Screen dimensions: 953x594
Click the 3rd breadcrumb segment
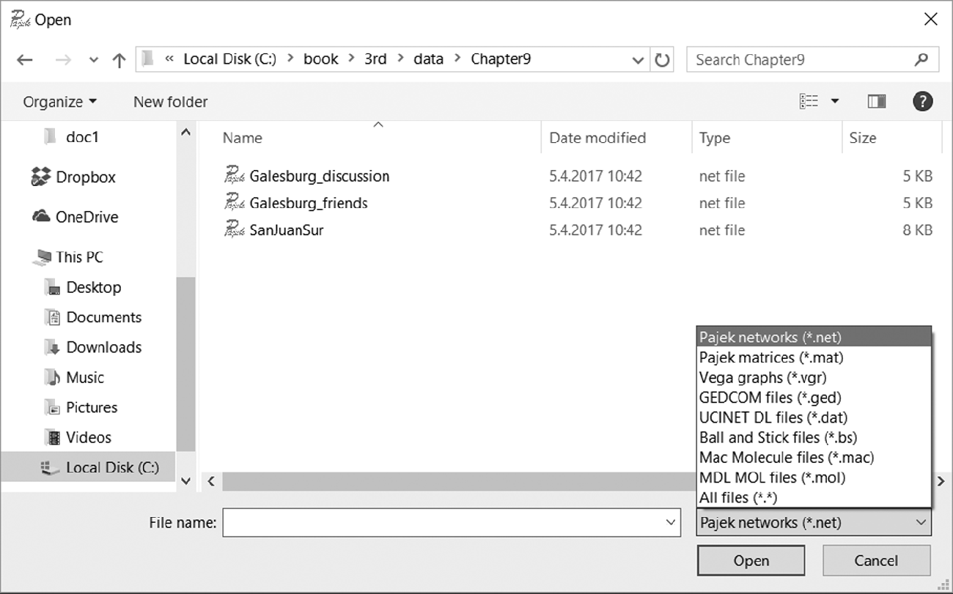[x=375, y=59]
